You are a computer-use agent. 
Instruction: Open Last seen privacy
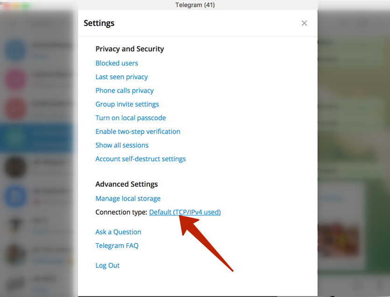(x=121, y=77)
